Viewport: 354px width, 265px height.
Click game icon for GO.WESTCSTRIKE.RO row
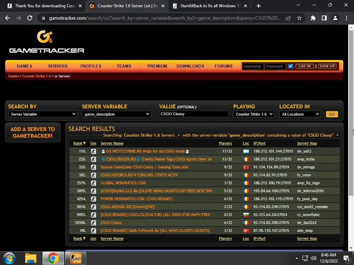pos(93,151)
